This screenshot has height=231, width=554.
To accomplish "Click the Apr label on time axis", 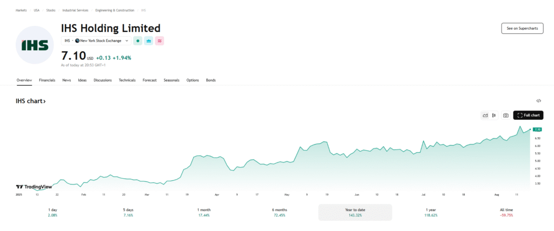I will pos(217,194).
